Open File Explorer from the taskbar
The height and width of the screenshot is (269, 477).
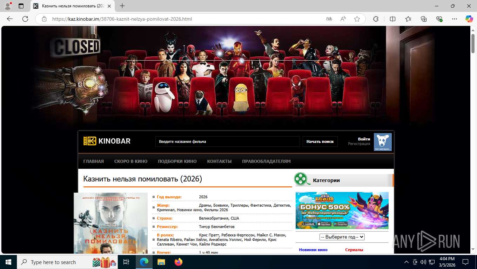coord(161,262)
